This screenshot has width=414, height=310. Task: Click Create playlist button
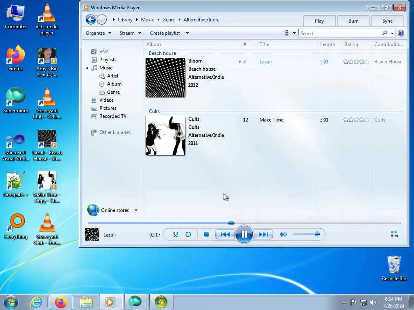coord(165,33)
